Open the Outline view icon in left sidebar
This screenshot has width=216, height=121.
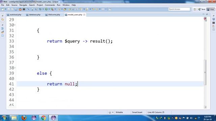click(3, 28)
